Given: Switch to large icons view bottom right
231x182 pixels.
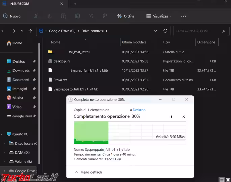Looking at the screenshot, I should tap(228, 180).
